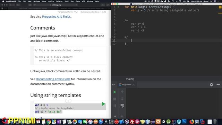Screen dimensions: 222x125
Task: Open the View menu
Action: point(29,1)
